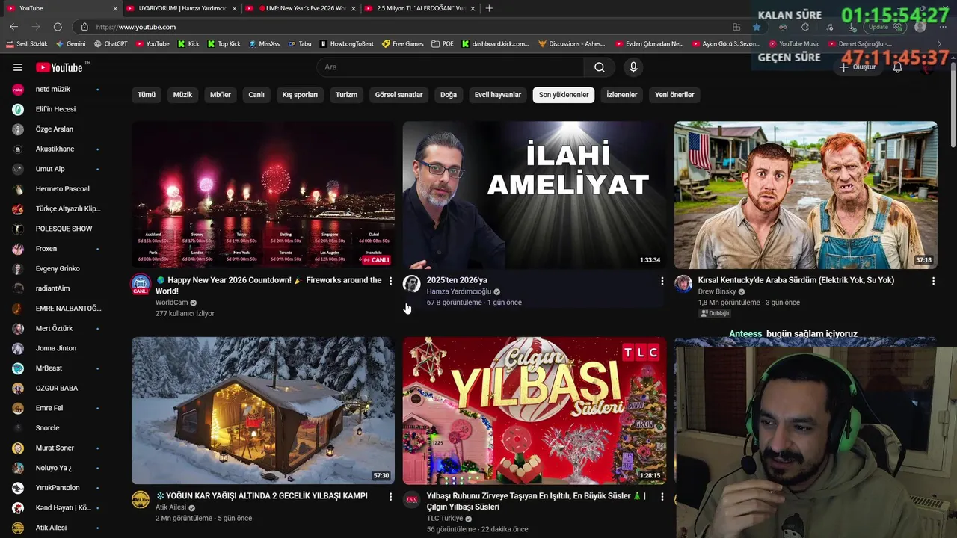This screenshot has width=957, height=538.
Task: Open more options for 2025'ten 2026'ya video
Action: pos(662,281)
